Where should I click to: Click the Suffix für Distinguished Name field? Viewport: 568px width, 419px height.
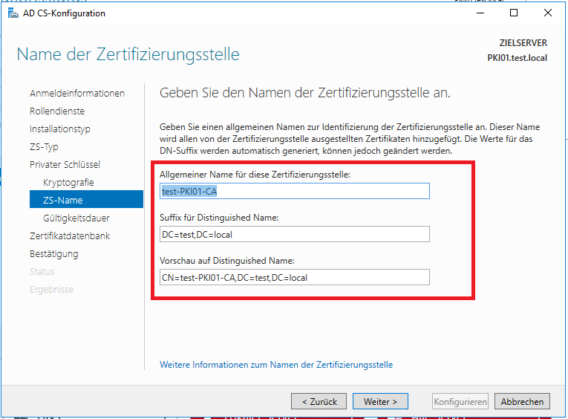pos(294,234)
